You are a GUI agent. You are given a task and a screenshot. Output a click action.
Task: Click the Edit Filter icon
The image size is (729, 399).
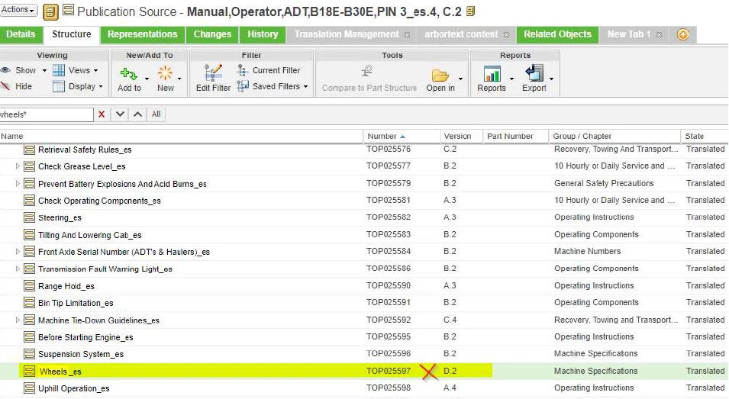coord(213,73)
